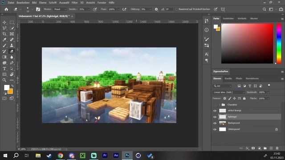
Task: Open the Filter menu
Action: (x=74, y=3)
